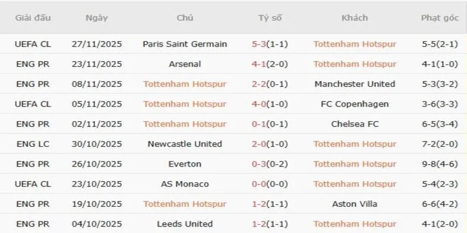Image resolution: width=467 pixels, height=233 pixels.
Task: Select the Chelsea FC team name
Action: (354, 124)
